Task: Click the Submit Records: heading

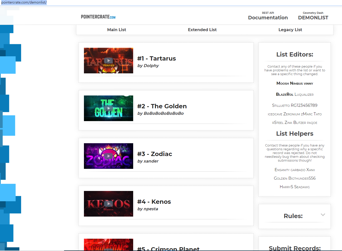Action: (x=295, y=248)
